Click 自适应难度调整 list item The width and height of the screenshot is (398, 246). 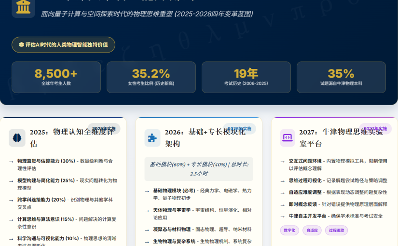[x=334, y=192]
